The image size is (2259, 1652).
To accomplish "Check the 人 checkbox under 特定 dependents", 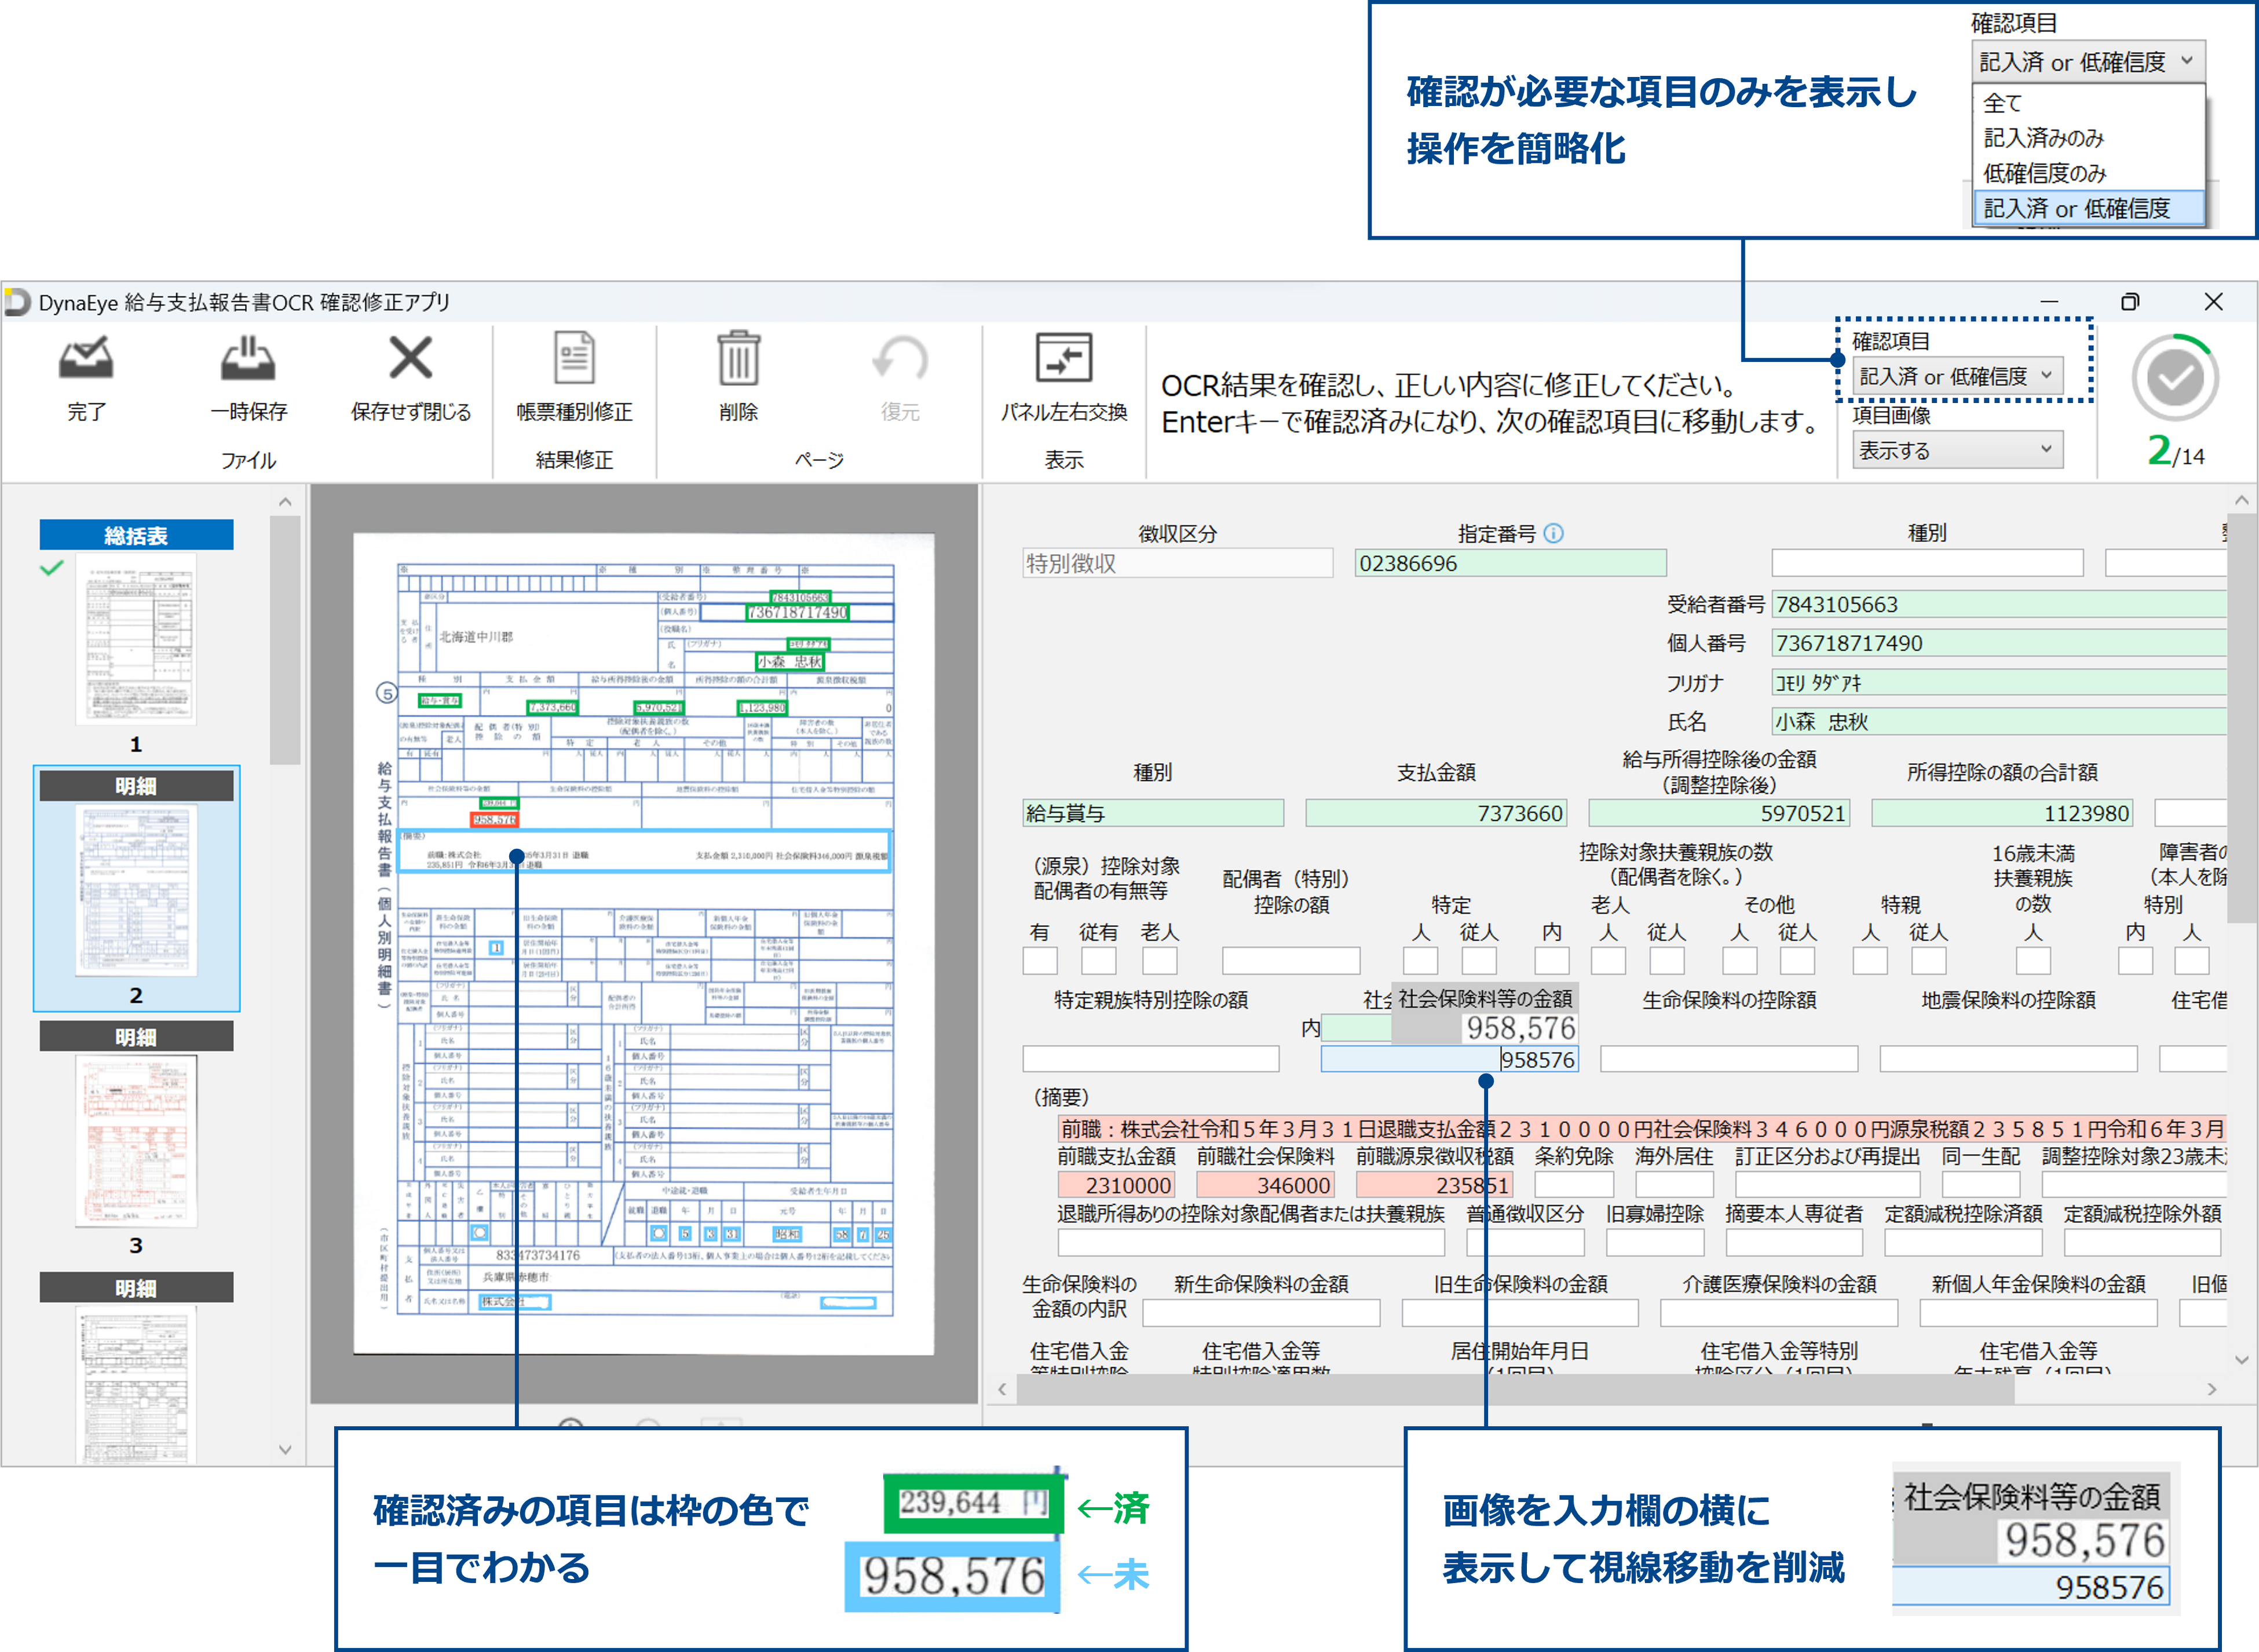I will pos(1421,960).
